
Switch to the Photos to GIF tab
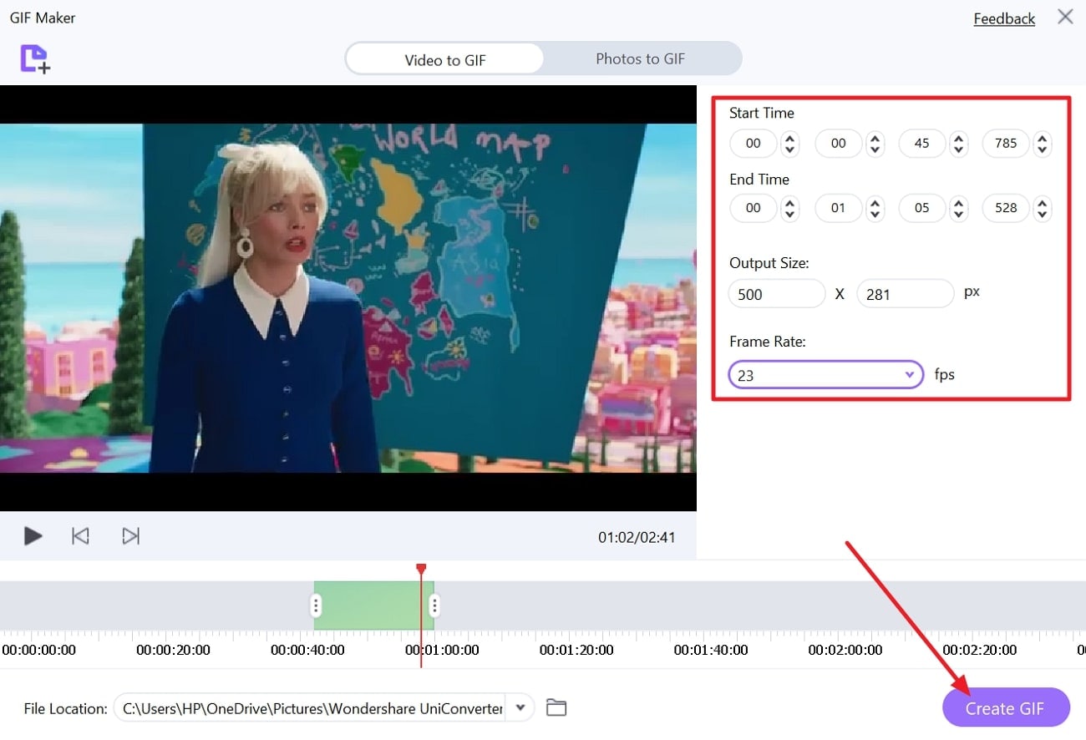pos(641,59)
